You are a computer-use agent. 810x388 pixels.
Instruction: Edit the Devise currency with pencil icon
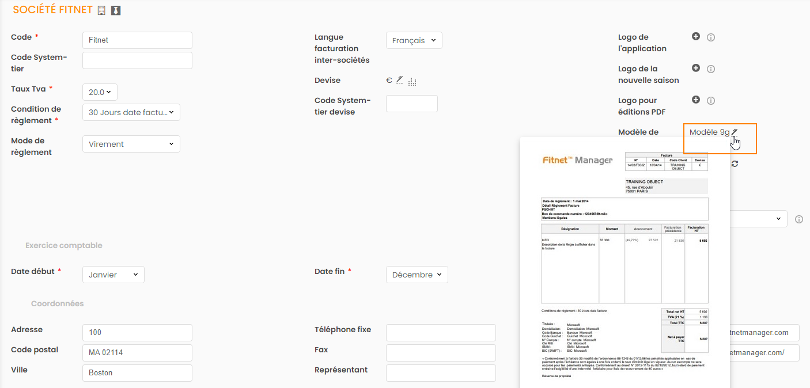(x=399, y=81)
